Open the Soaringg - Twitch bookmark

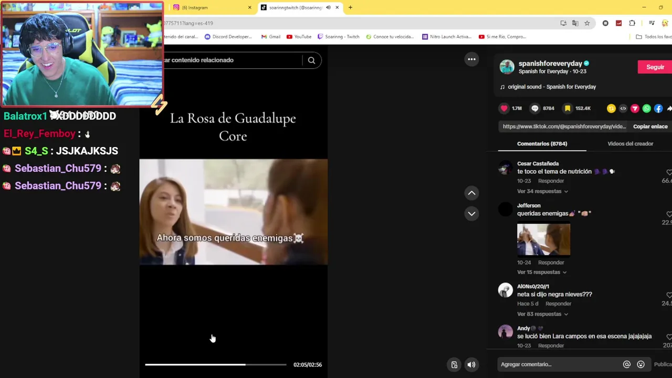(338, 37)
